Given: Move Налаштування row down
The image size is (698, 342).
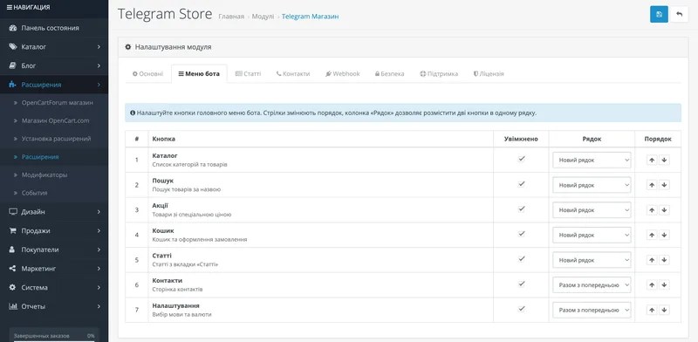Looking at the screenshot, I should click(664, 310).
